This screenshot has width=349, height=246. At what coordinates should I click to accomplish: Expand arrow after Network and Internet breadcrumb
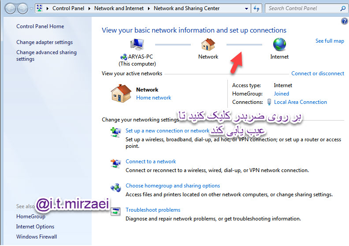click(149, 8)
